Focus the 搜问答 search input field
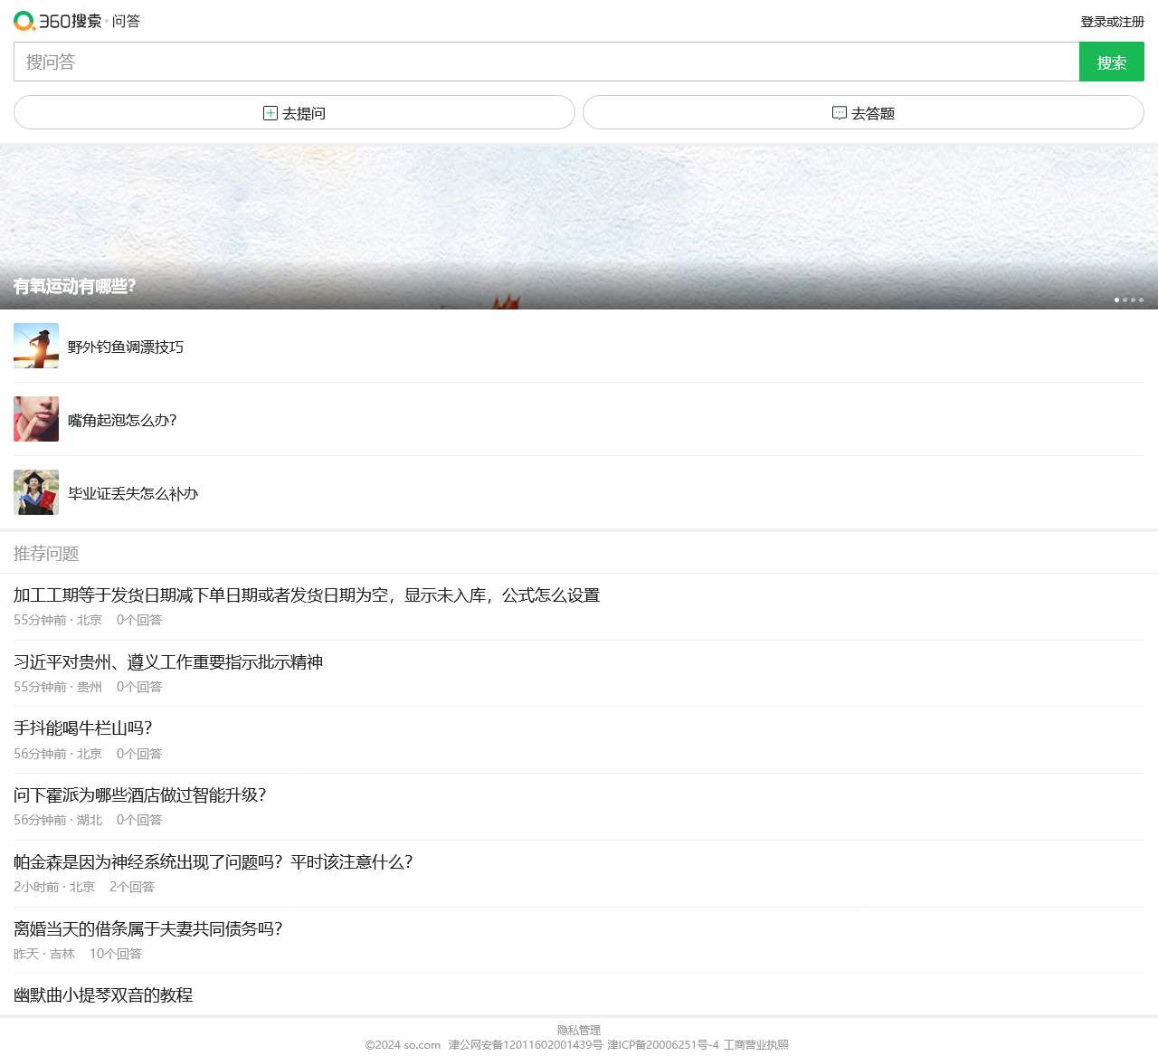 point(546,62)
